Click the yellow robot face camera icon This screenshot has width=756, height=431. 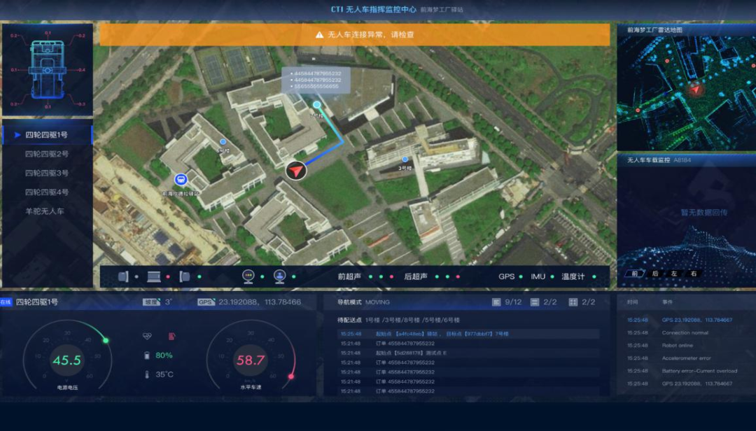248,276
